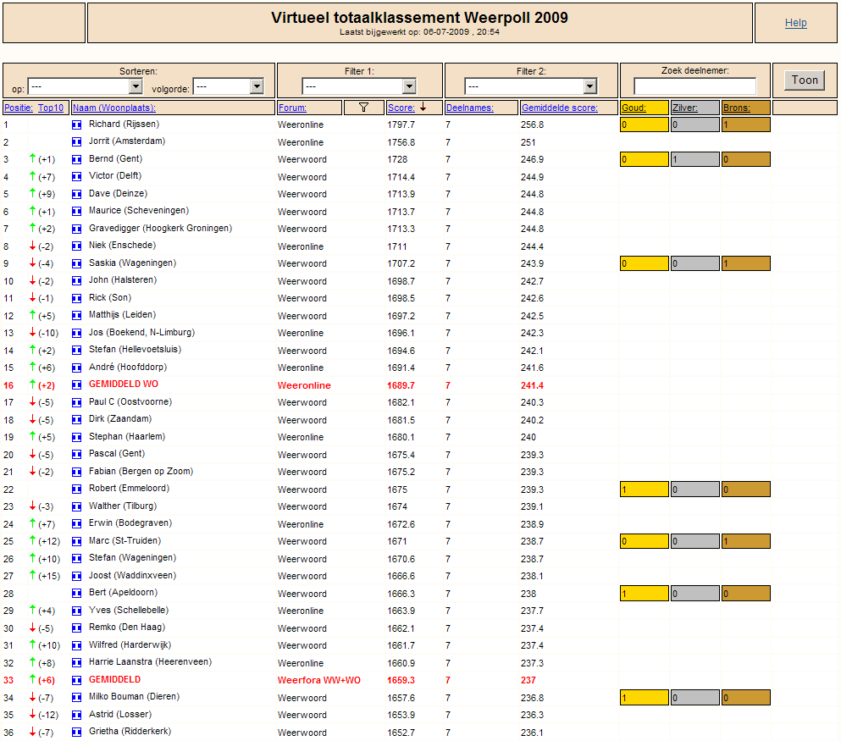Viewport: 841px width, 741px height.
Task: Click the blue icon beside Grietha (Ridderkerk)
Action: (77, 733)
